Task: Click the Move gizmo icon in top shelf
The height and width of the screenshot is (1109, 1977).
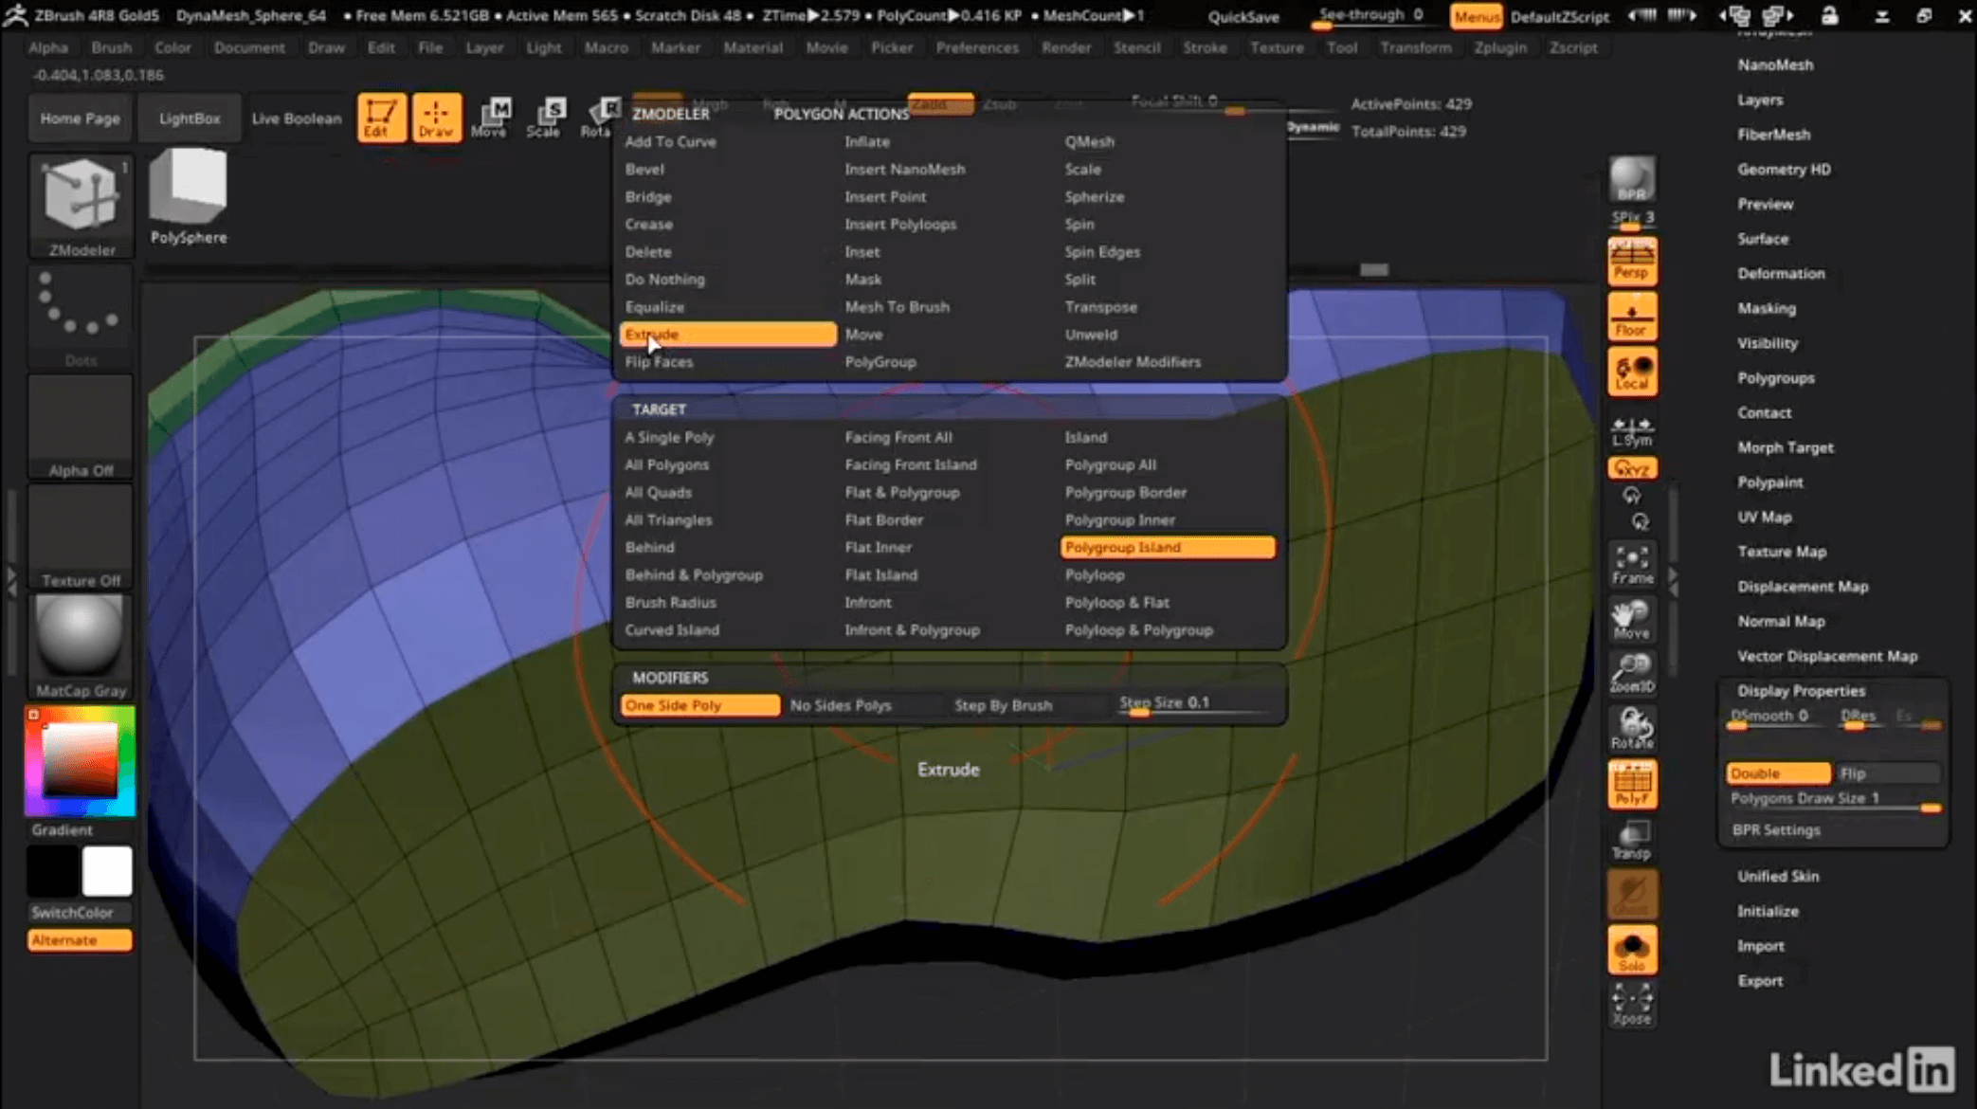Action: (490, 118)
